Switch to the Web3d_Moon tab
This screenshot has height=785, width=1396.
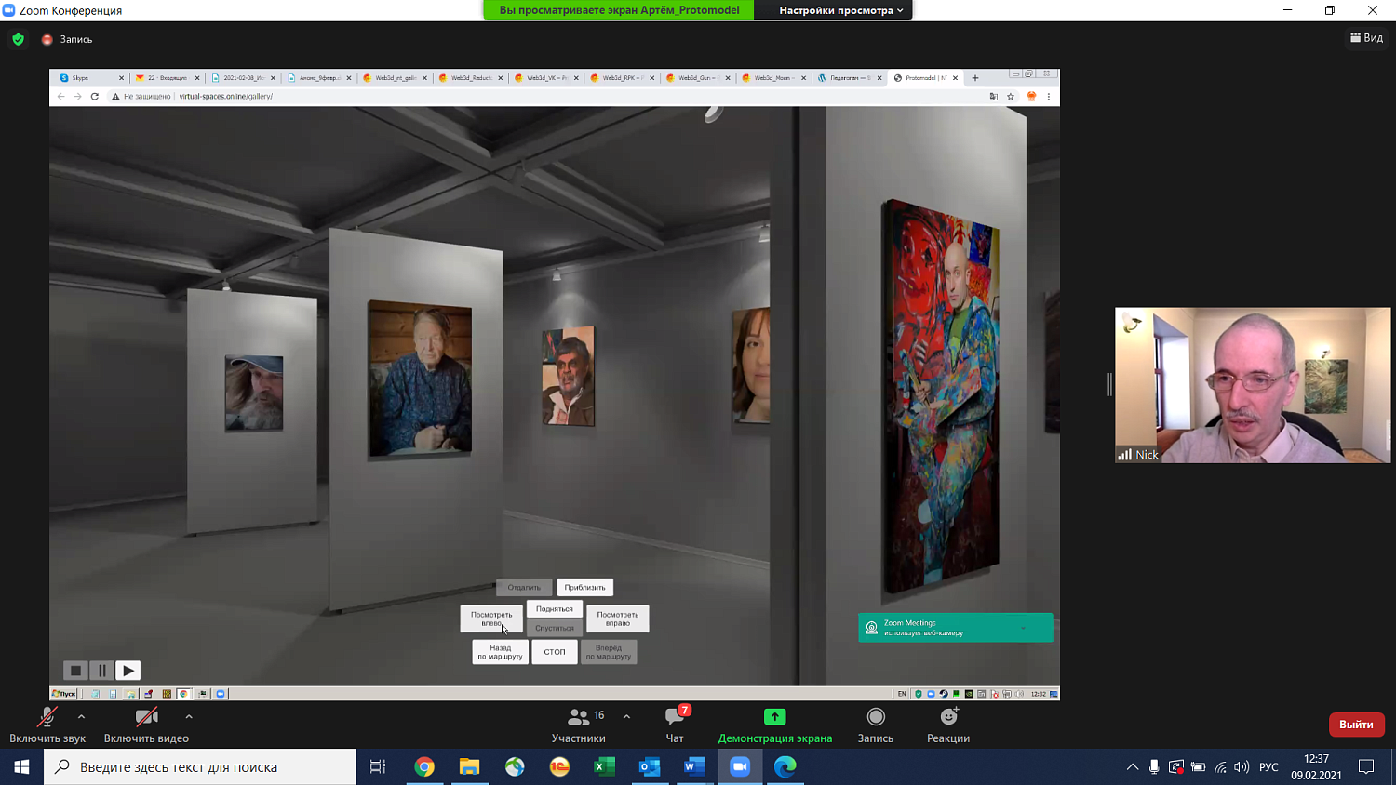(x=773, y=78)
